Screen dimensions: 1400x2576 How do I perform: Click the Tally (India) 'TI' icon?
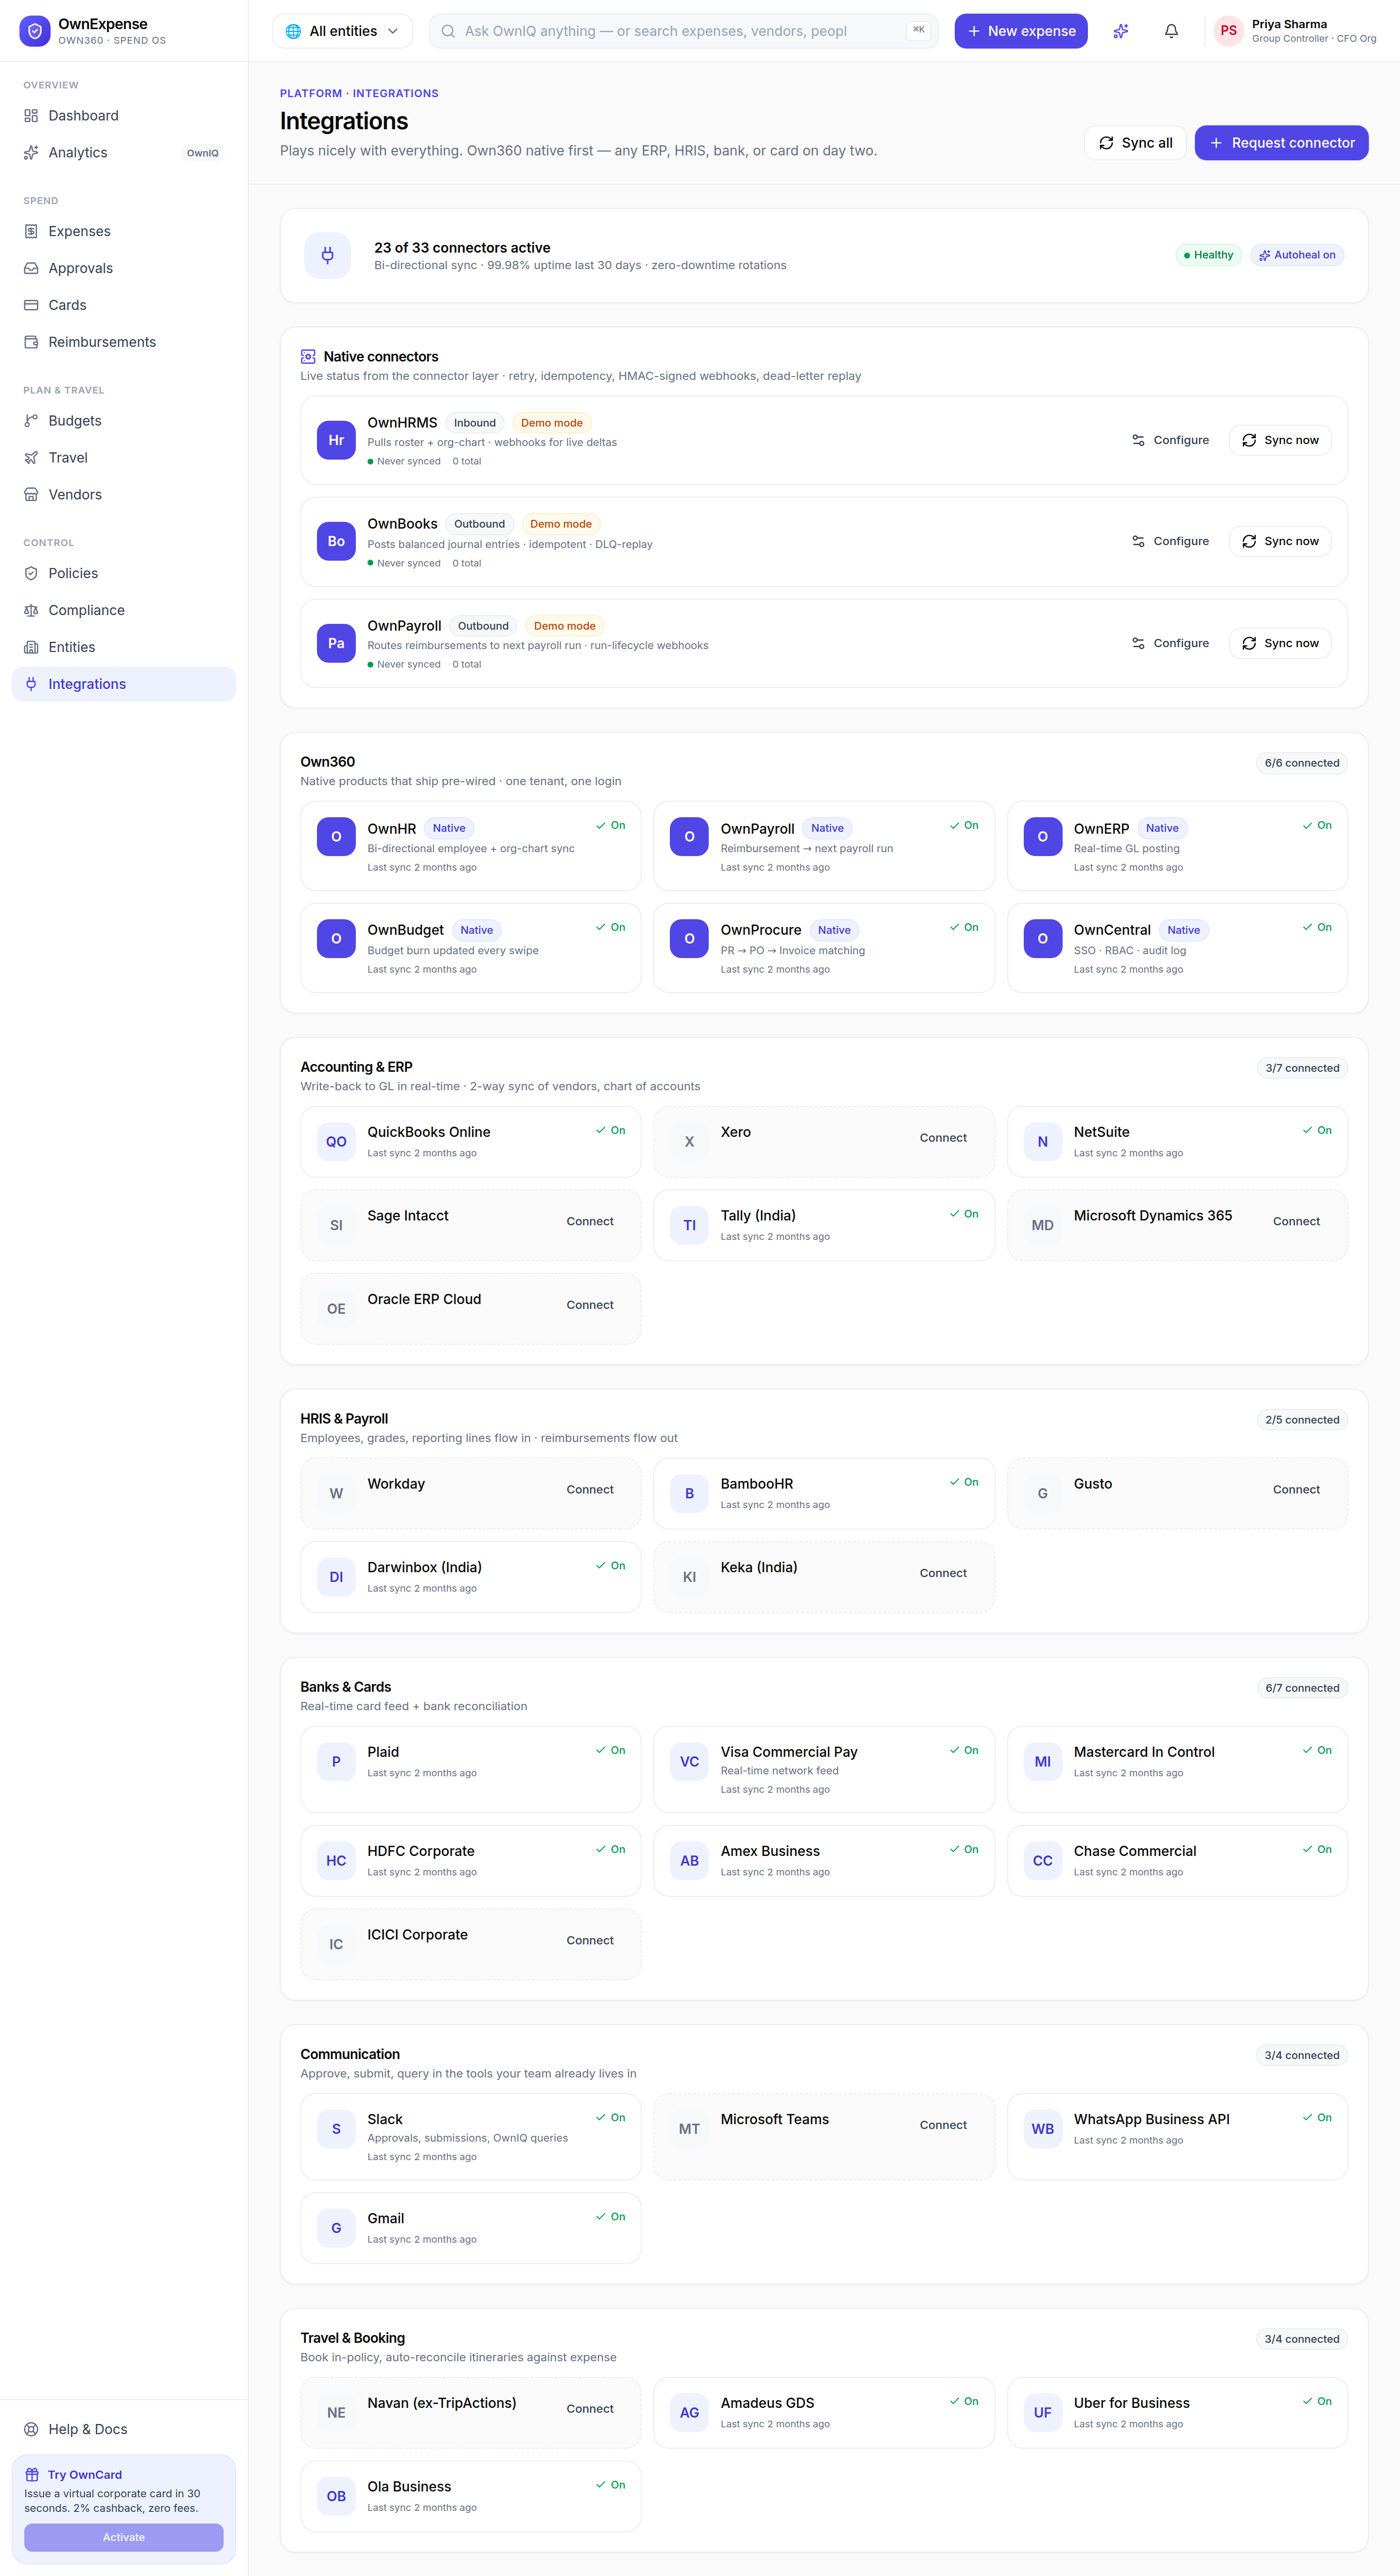pos(689,1225)
